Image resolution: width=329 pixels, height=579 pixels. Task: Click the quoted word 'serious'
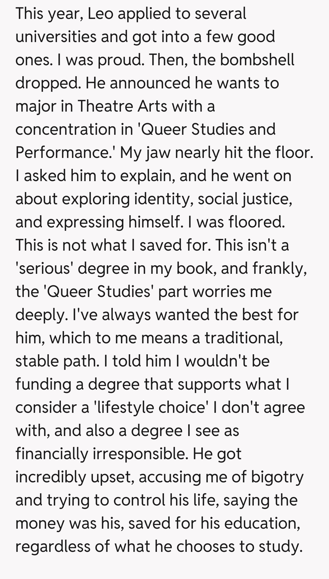point(43,269)
